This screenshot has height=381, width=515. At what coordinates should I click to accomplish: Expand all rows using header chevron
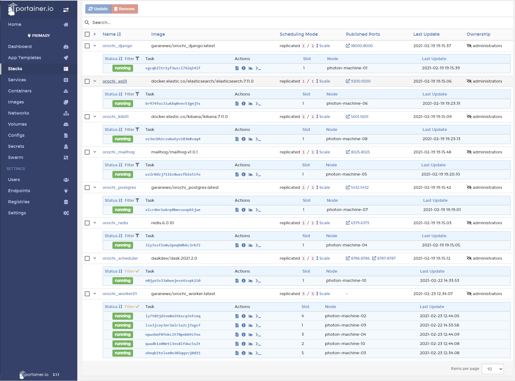coord(95,34)
